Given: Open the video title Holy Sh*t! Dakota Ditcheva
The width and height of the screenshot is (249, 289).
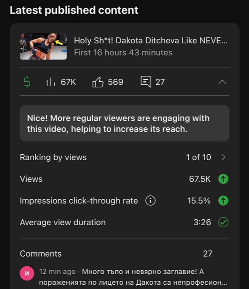Looking at the screenshot, I should click(x=151, y=40).
